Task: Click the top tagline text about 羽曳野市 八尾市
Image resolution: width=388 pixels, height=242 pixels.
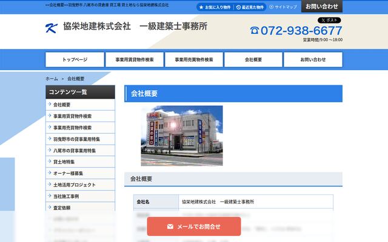Action: coord(107,5)
